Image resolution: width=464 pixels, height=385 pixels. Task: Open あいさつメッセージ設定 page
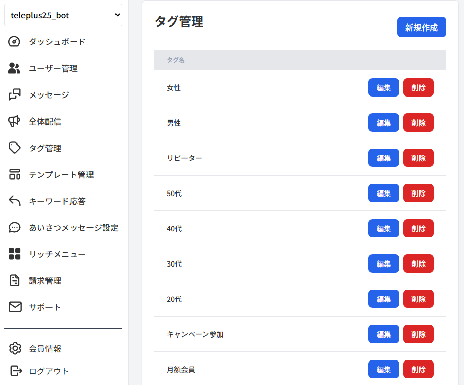point(74,227)
